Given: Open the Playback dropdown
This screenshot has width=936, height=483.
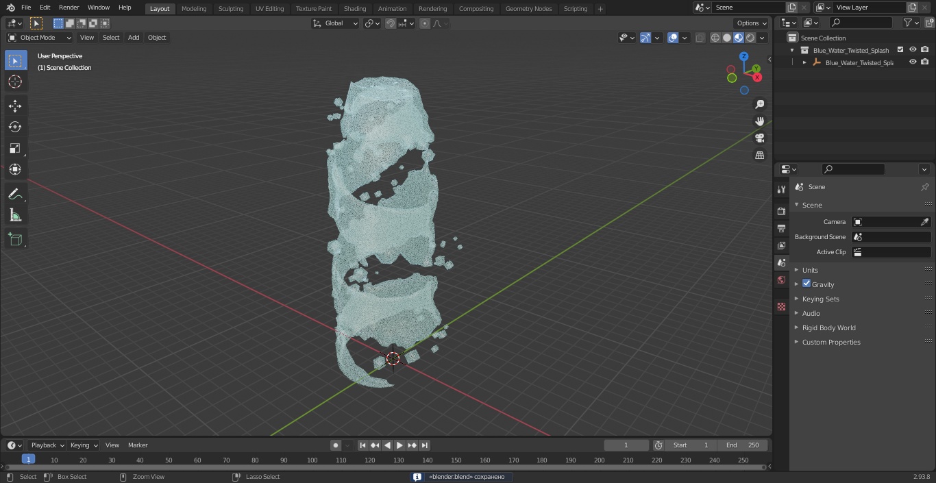Looking at the screenshot, I should pos(47,445).
